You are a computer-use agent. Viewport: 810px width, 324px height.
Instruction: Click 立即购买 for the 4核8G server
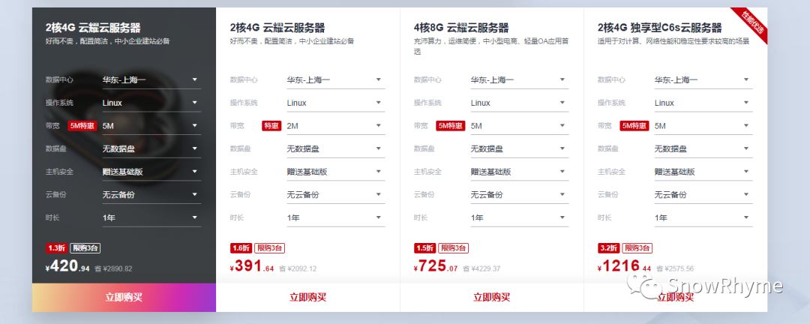tap(492, 298)
